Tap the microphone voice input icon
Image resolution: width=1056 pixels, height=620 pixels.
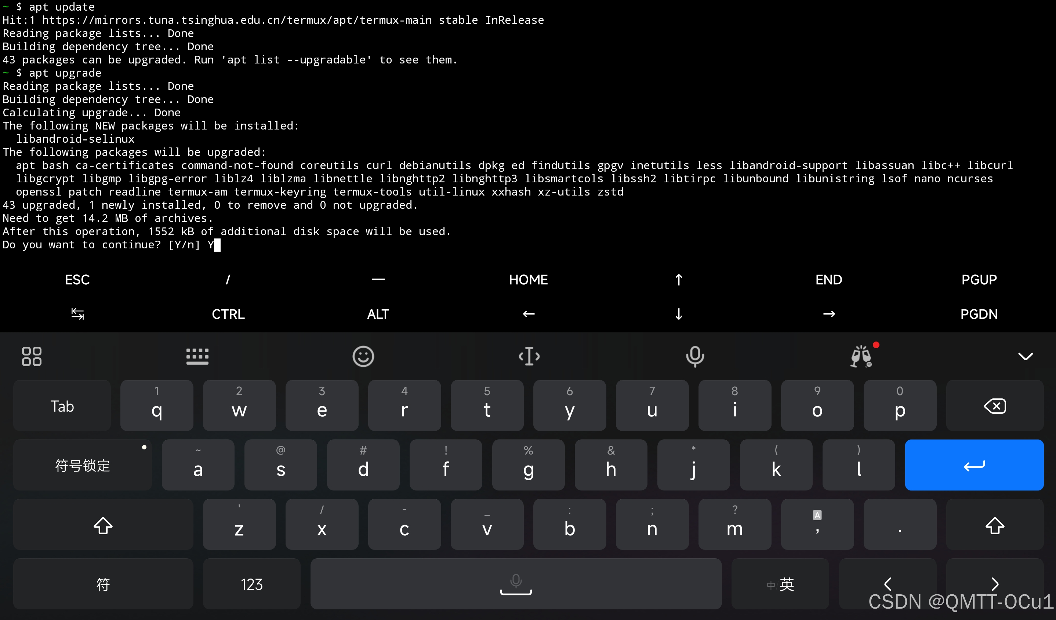(x=695, y=357)
